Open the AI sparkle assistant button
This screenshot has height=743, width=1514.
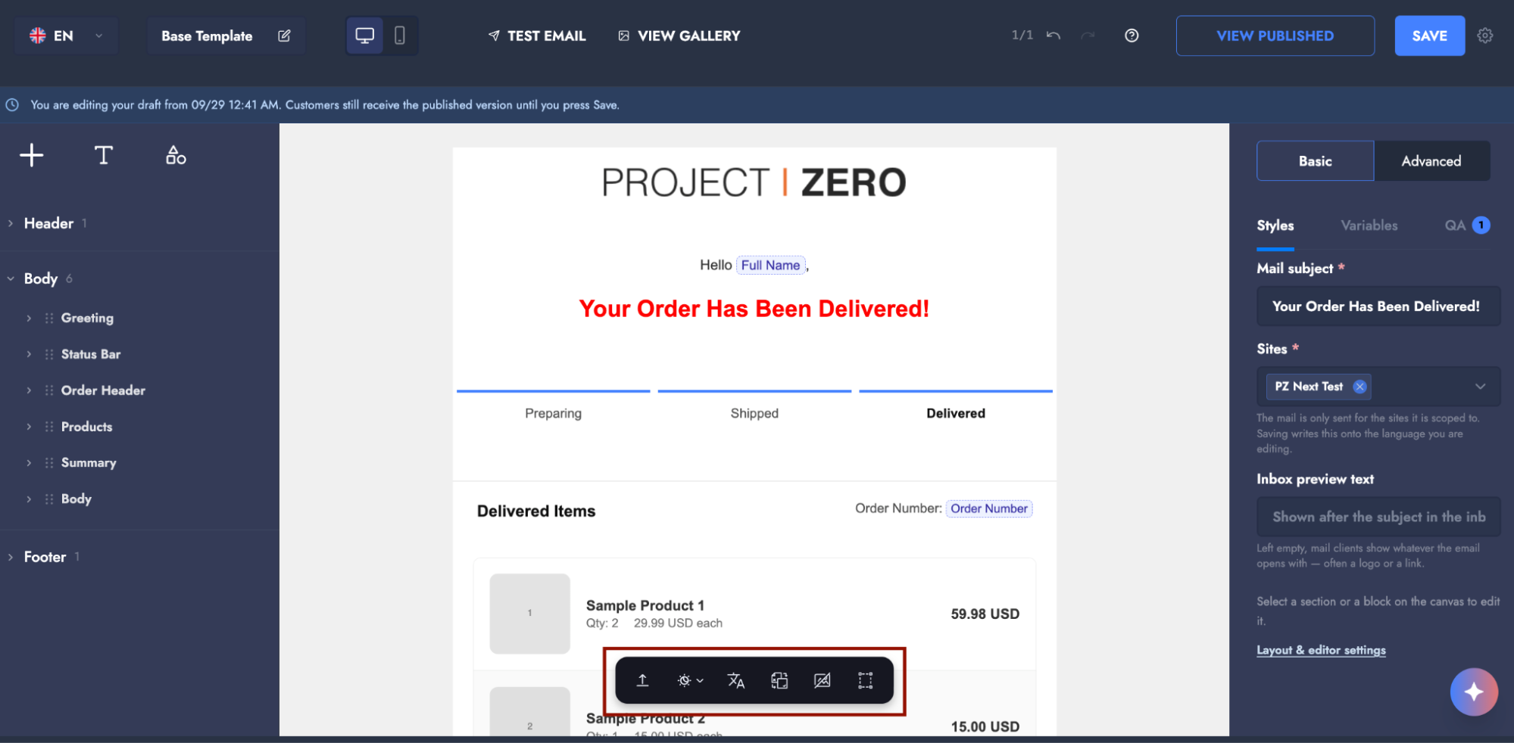coord(1473,692)
